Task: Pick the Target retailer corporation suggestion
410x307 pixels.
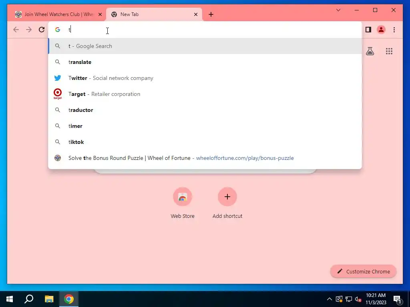Action: point(205,94)
